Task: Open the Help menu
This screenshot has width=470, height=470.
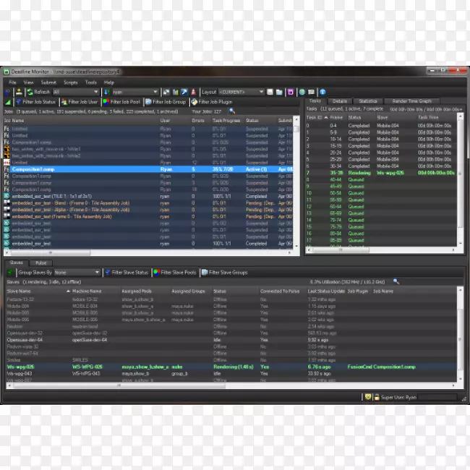Action: point(109,82)
